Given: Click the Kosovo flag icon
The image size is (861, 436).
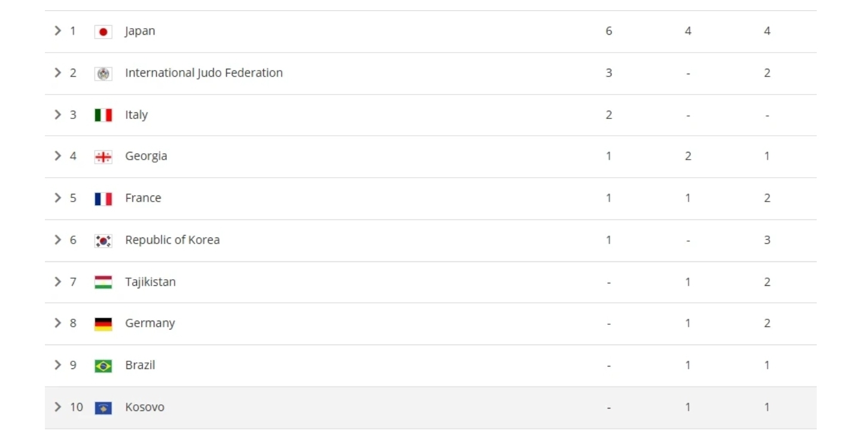Looking at the screenshot, I should pyautogui.click(x=103, y=408).
